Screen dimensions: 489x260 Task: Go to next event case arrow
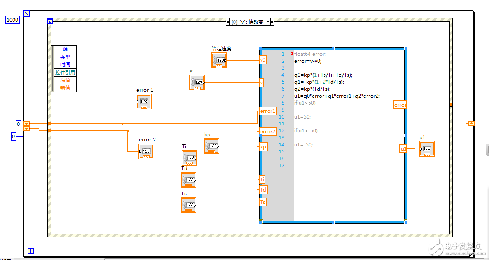[272, 22]
